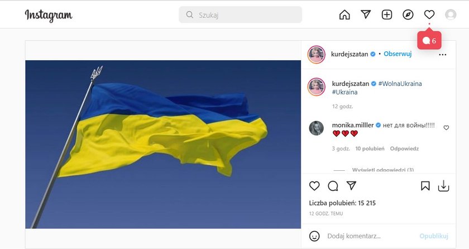This screenshot has height=249, width=469.
Task: Click the Szukaj search field
Action: [x=240, y=15]
